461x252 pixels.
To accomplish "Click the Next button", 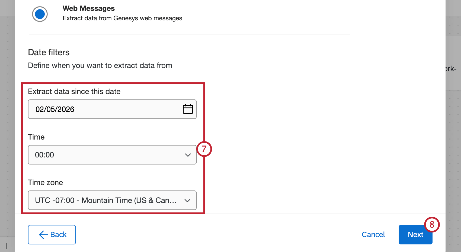I will (415, 235).
